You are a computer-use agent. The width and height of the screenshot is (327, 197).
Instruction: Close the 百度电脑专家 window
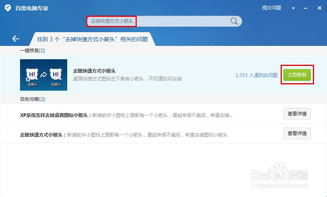pos(319,8)
